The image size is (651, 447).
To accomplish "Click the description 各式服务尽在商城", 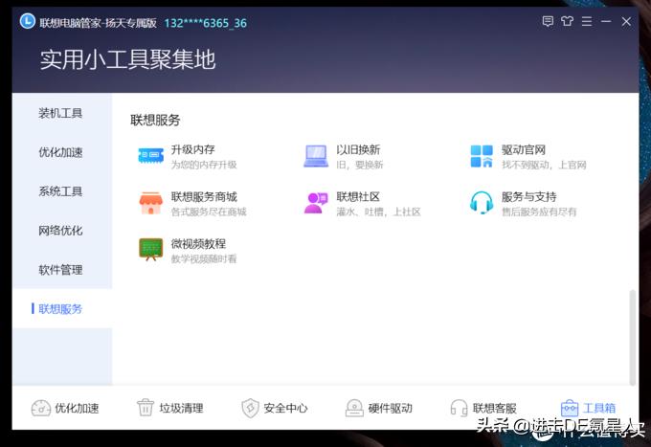I will point(209,212).
